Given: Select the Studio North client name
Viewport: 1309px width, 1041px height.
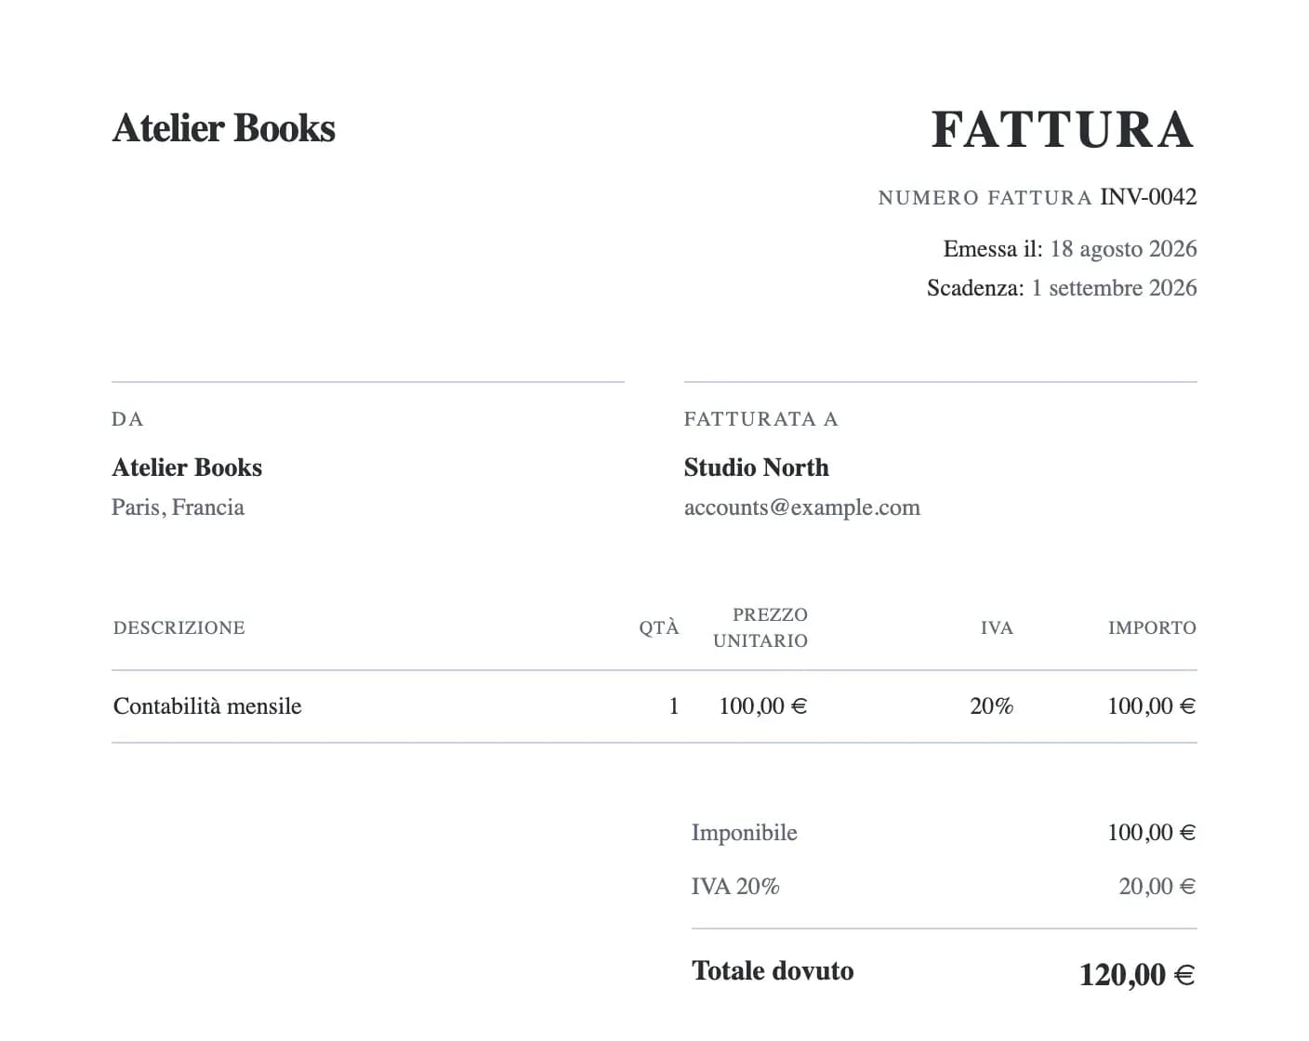Looking at the screenshot, I should click(x=757, y=468).
